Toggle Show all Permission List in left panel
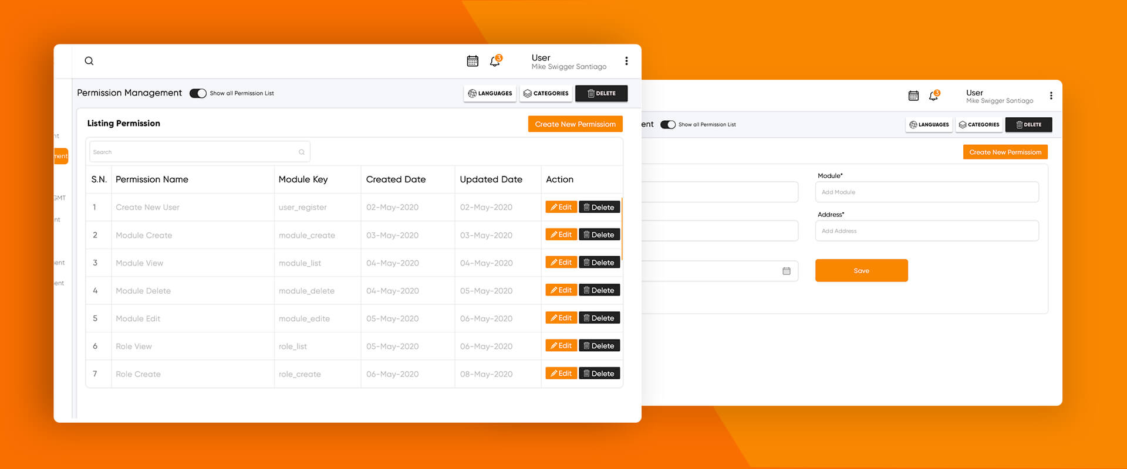The width and height of the screenshot is (1127, 469). tap(198, 93)
